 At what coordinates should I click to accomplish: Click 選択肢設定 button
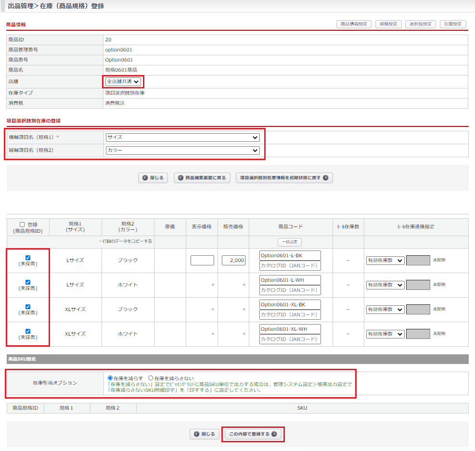click(421, 24)
